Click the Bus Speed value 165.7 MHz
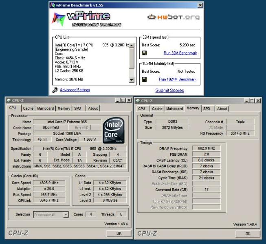Image resolution: width=266 pixels, height=244 pixels. click(x=49, y=195)
